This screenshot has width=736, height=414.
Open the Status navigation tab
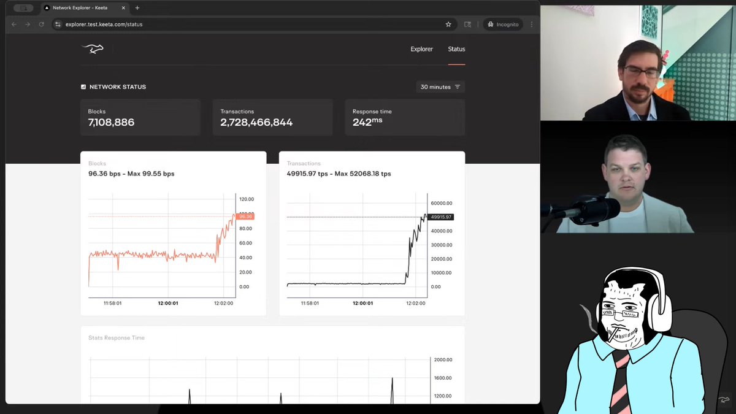click(456, 49)
